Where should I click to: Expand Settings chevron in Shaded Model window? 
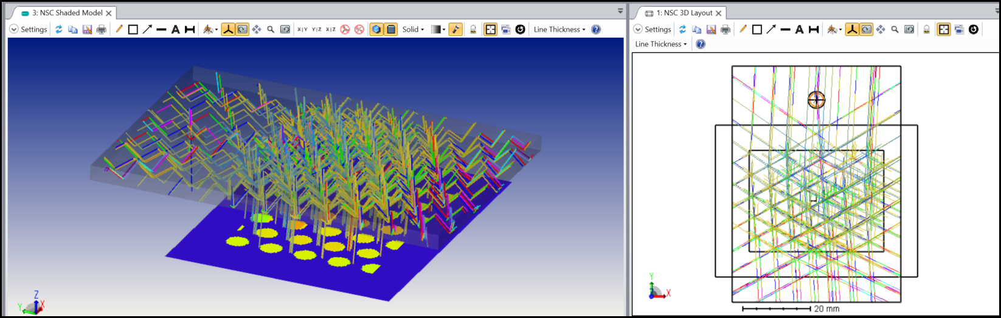point(14,29)
